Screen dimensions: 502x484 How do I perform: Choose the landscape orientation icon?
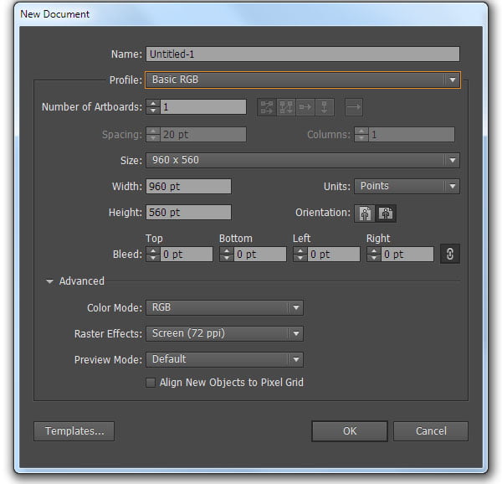click(386, 213)
